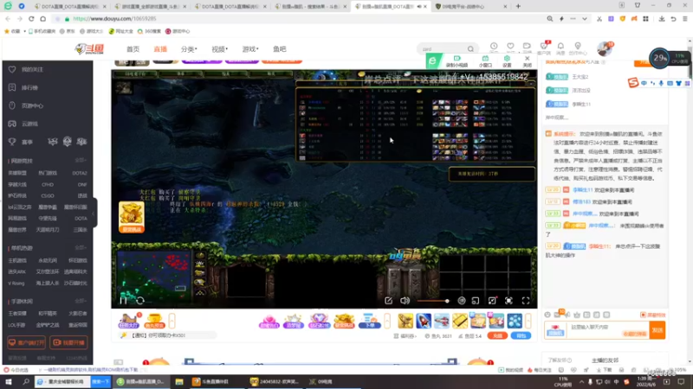Select the airplane gift icon
The image size is (693, 389).
(442, 321)
